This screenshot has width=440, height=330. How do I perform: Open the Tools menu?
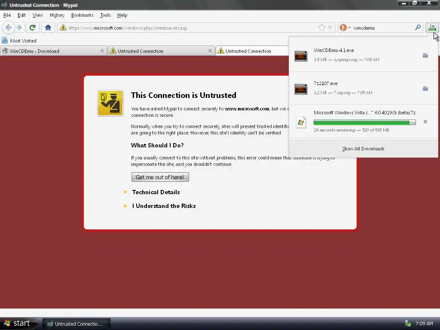point(105,15)
